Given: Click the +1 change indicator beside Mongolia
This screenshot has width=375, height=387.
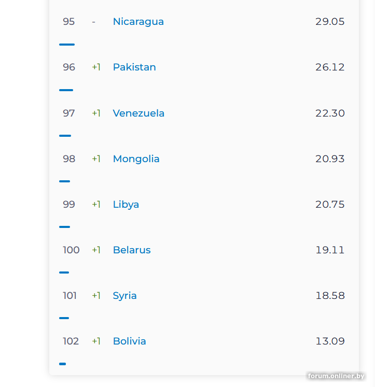Looking at the screenshot, I should click(x=96, y=159).
